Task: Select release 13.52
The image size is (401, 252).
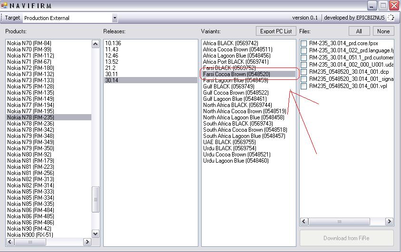Action: tap(151, 62)
